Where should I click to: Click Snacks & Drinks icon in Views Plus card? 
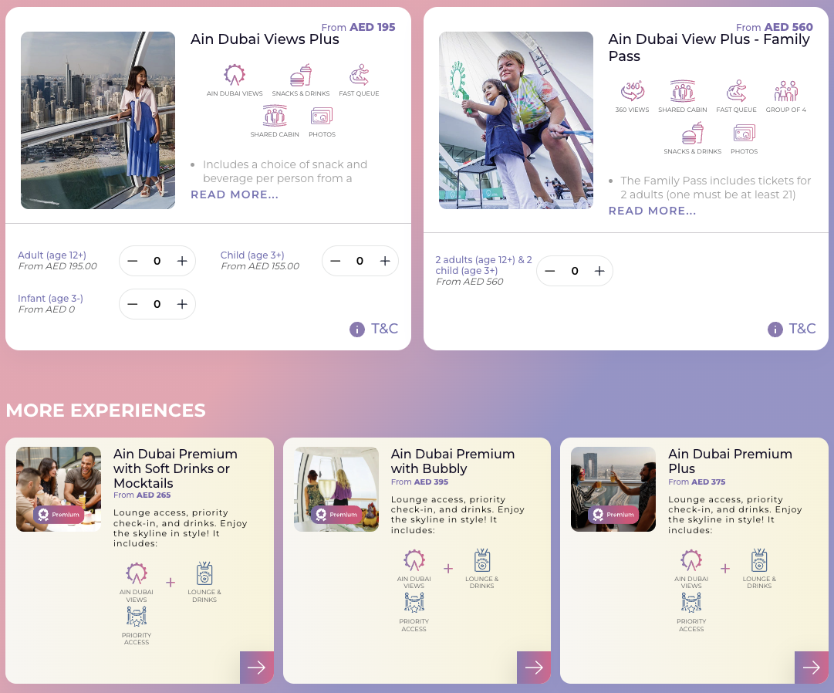click(301, 75)
